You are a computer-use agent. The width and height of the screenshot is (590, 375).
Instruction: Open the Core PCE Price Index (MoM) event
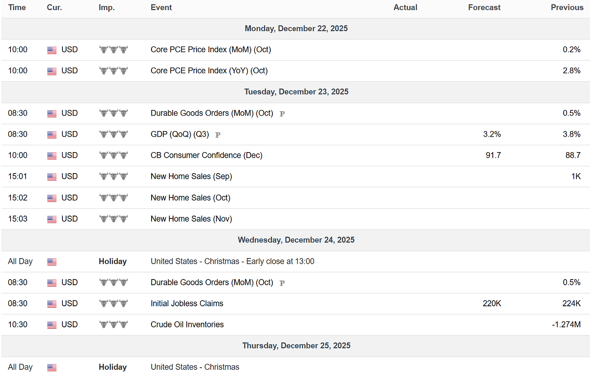[x=211, y=50]
